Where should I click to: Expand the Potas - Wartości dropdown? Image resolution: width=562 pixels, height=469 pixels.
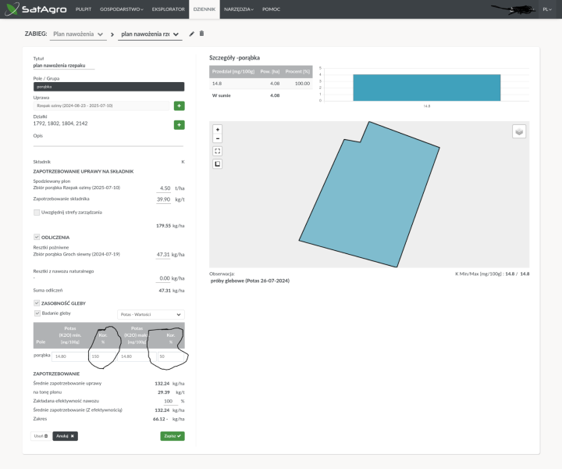(x=150, y=314)
